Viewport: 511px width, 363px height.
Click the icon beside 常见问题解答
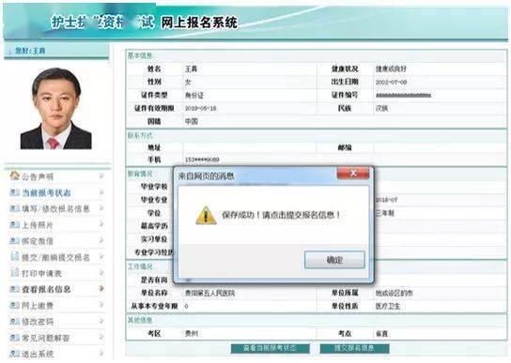click(15, 338)
